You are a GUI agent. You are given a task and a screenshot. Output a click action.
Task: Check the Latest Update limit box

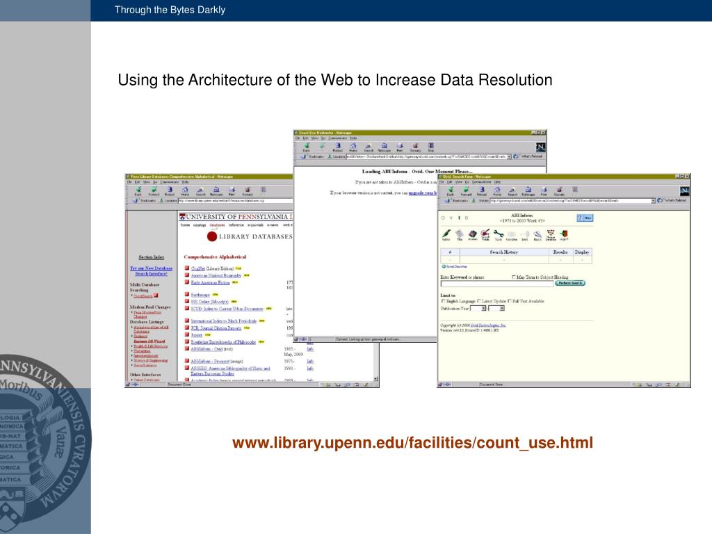click(x=479, y=301)
